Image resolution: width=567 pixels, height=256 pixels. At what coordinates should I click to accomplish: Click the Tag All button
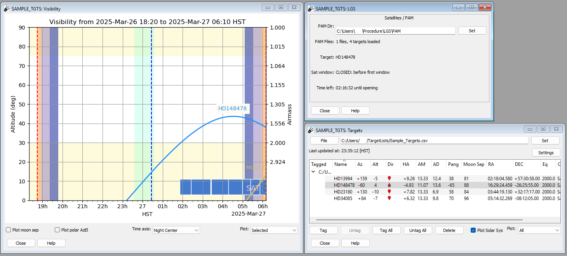pyautogui.click(x=385, y=230)
